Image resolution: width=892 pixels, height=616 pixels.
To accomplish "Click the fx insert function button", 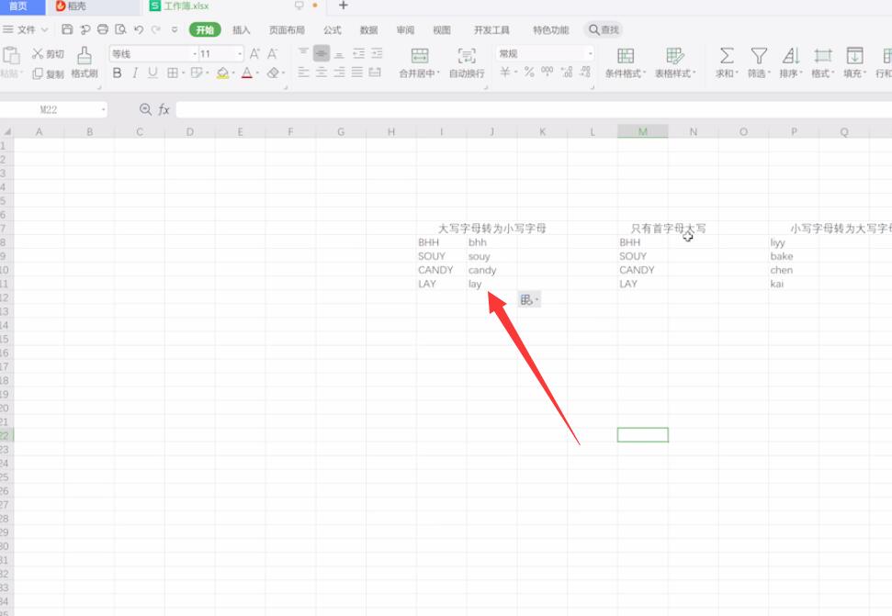I will pyautogui.click(x=164, y=109).
